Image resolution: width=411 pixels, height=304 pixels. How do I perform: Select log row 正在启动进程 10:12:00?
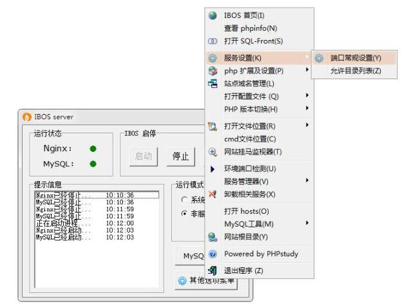point(97,223)
